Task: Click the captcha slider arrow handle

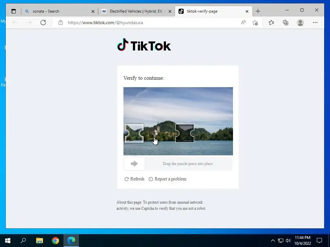Action: click(134, 164)
